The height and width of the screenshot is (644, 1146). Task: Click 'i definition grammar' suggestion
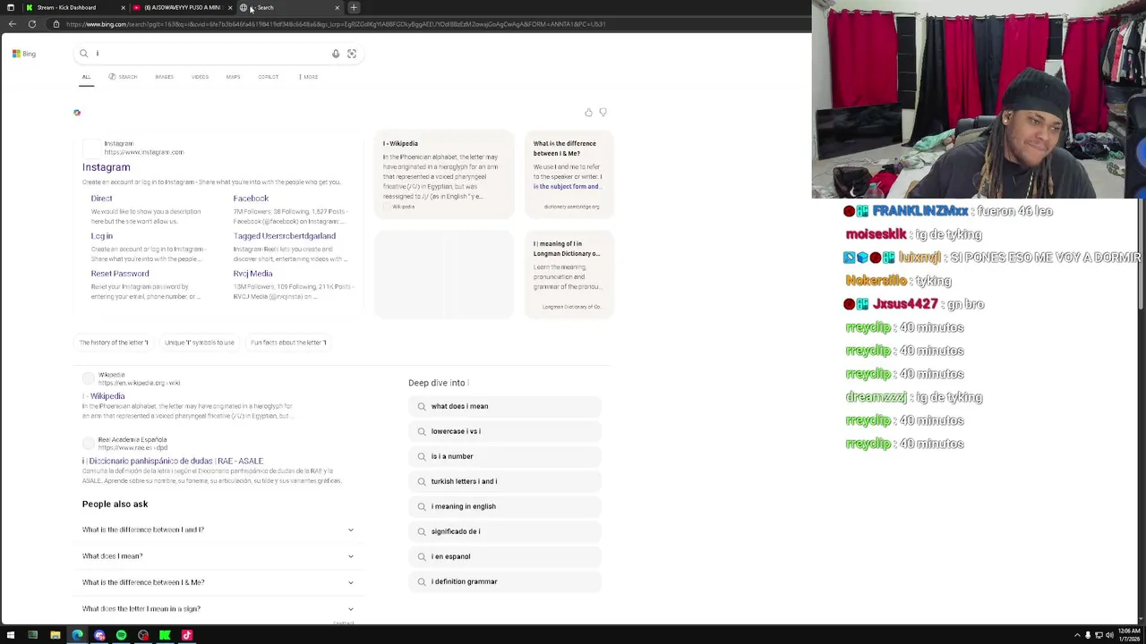tap(505, 581)
